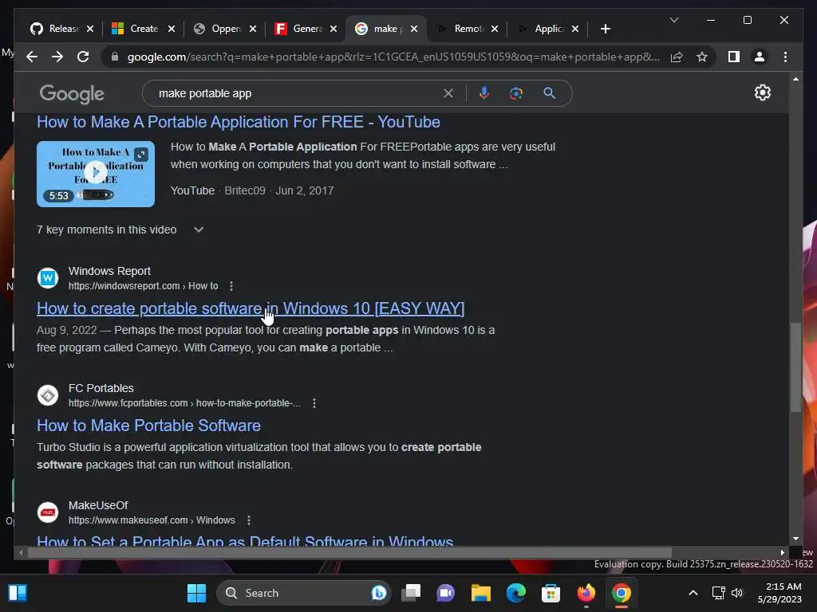Screen dimensions: 817x612
Task: Open Bing chat icon in taskbar search
Action: tap(379, 593)
